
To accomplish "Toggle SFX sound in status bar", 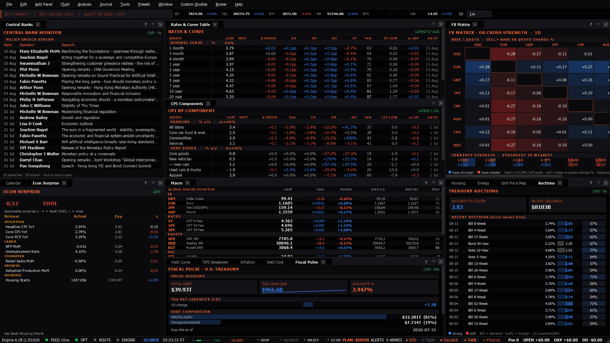I will pyautogui.click(x=411, y=340).
